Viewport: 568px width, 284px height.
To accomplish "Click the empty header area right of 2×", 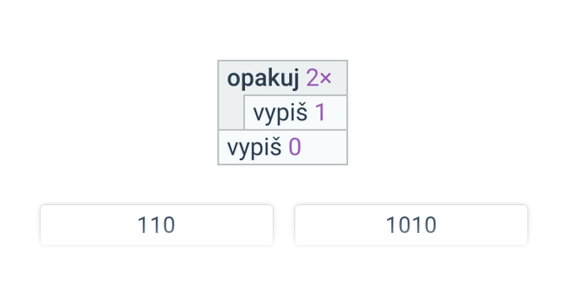I will [339, 78].
